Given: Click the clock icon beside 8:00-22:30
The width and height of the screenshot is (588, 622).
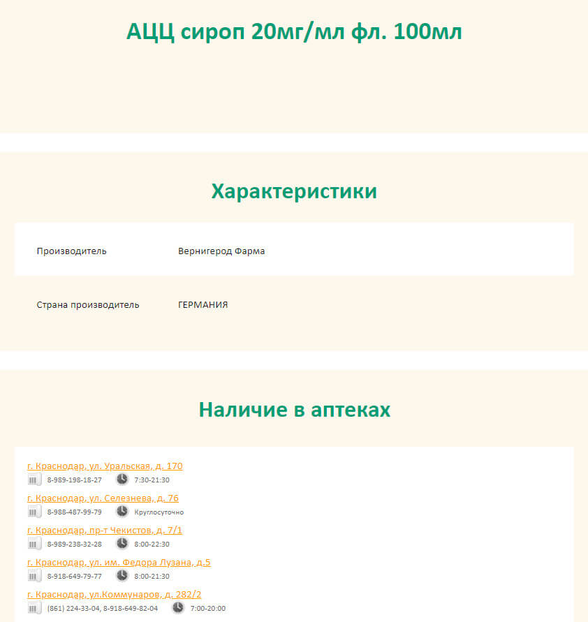Looking at the screenshot, I should pyautogui.click(x=122, y=544).
